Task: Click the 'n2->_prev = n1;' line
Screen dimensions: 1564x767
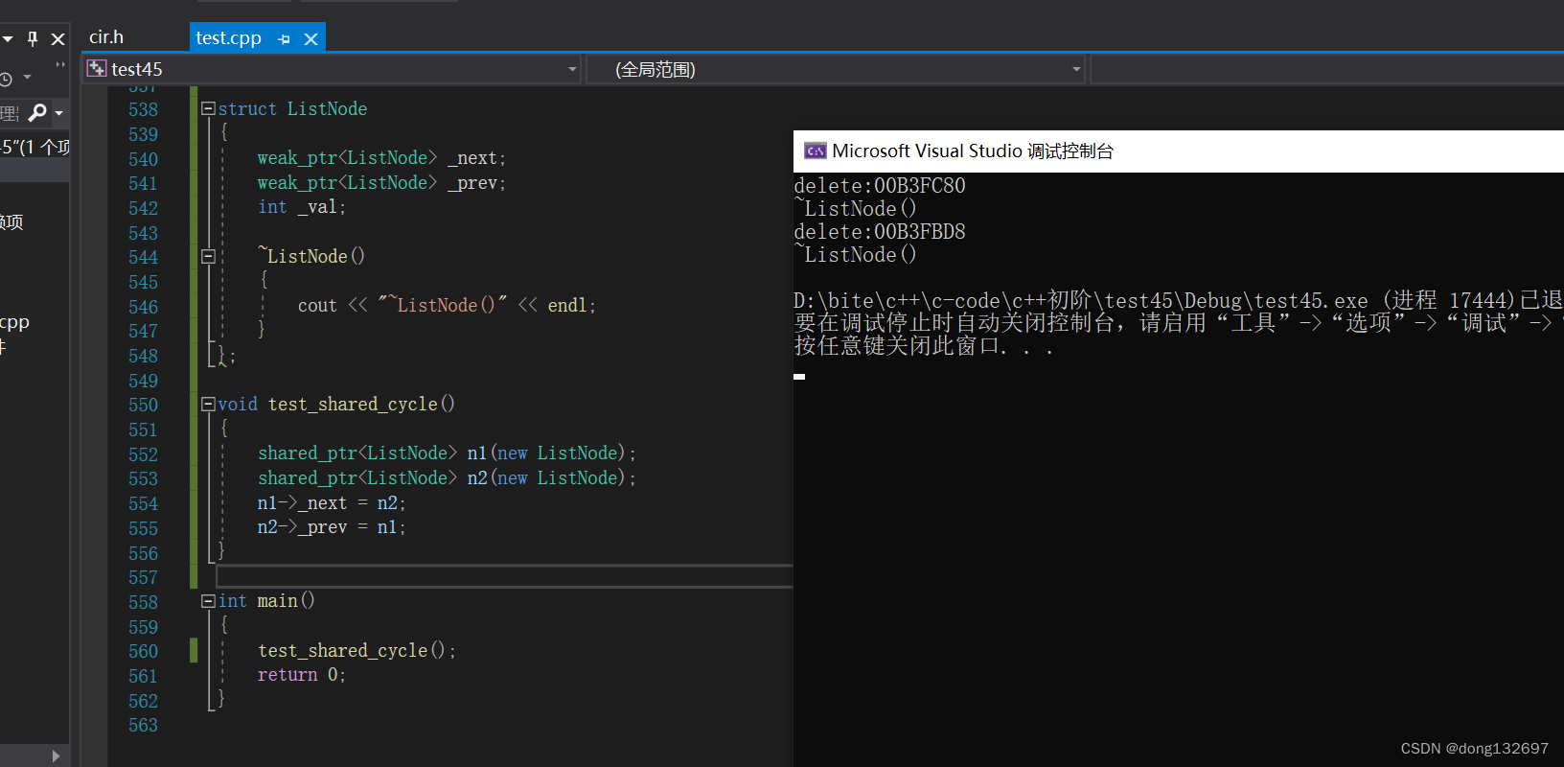Action: tap(332, 527)
